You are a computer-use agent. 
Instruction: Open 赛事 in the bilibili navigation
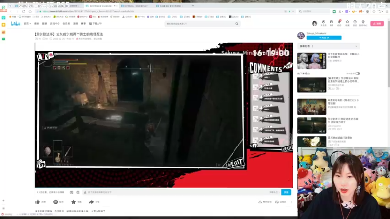click(x=83, y=23)
